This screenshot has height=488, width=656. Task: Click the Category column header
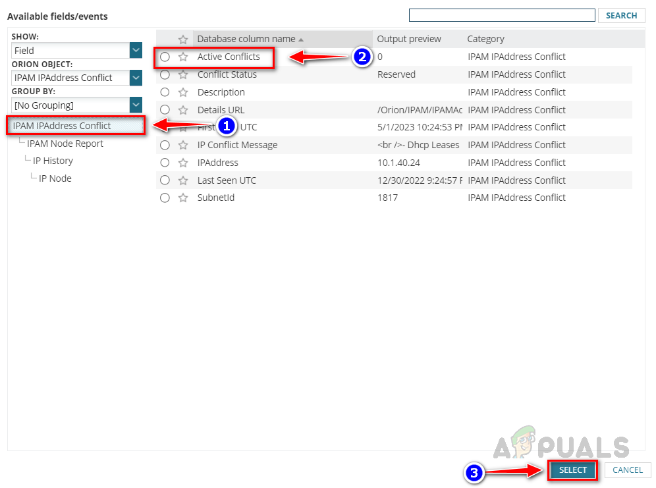tap(485, 39)
